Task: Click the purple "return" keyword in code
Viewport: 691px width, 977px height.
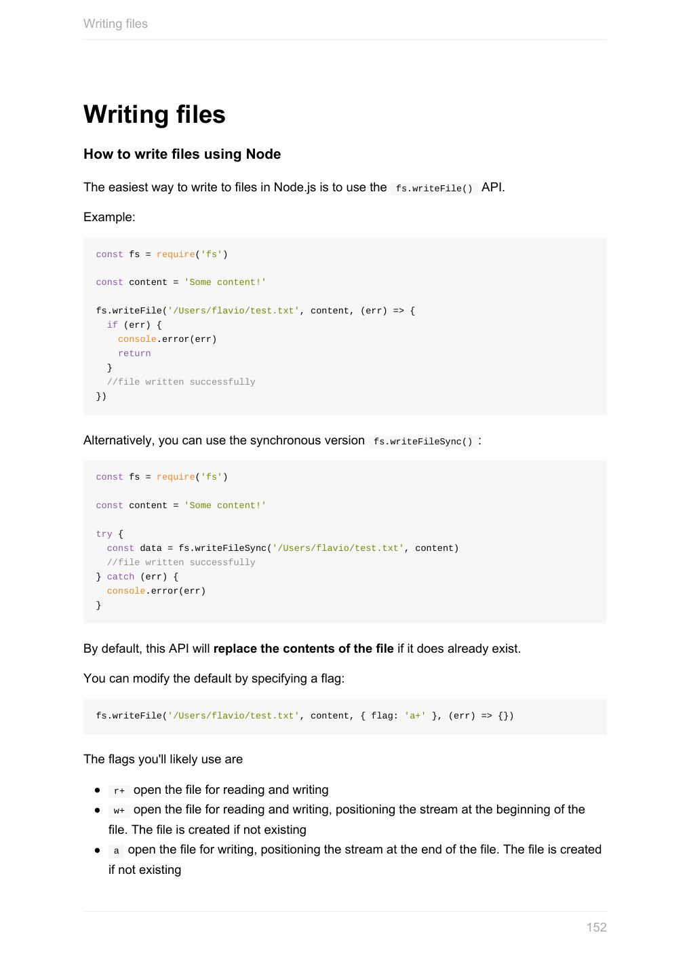Action: (x=134, y=353)
